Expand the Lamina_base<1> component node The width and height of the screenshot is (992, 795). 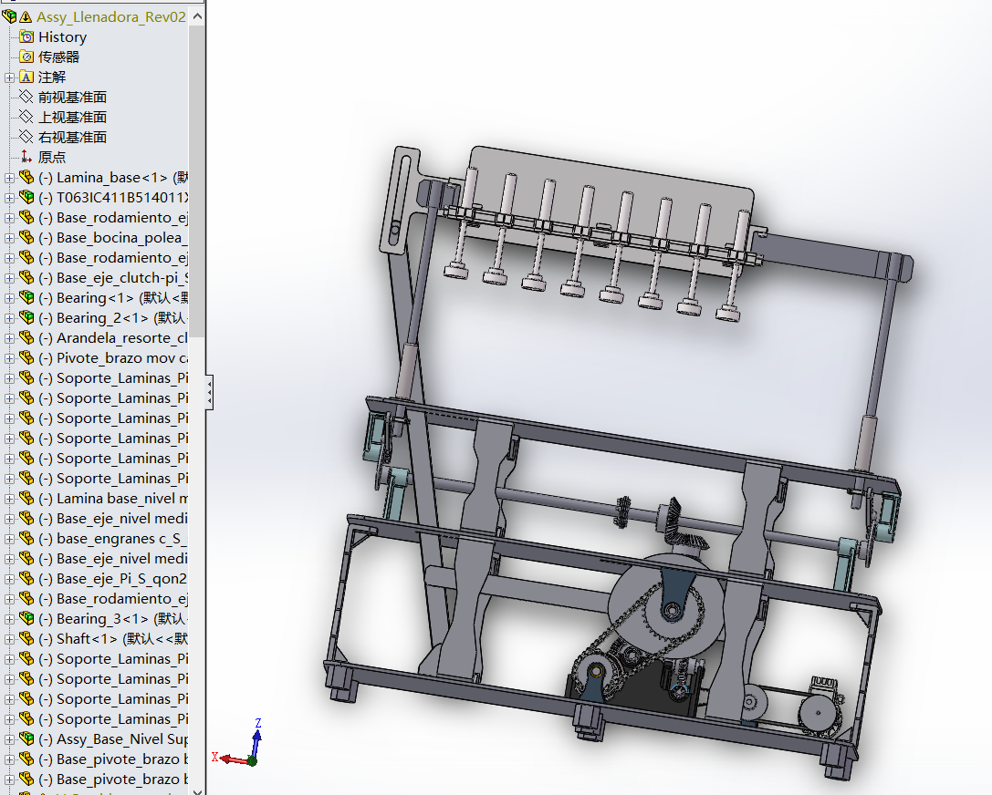[x=9, y=178]
